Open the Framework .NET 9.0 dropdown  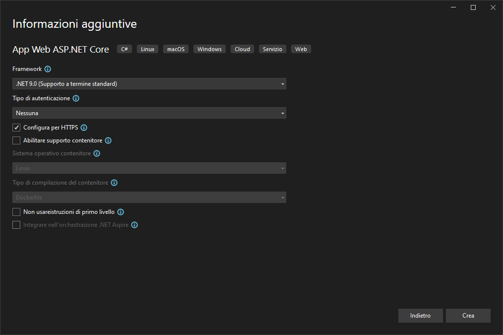(x=149, y=84)
